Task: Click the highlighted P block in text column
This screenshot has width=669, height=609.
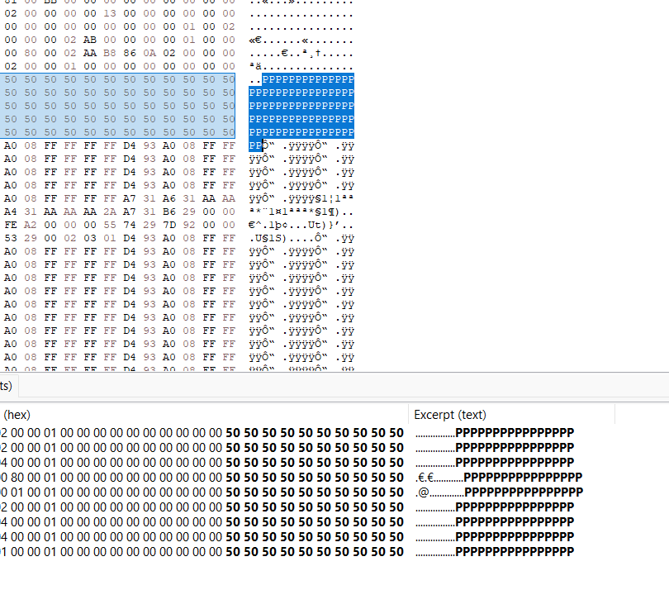Action: tap(301, 112)
